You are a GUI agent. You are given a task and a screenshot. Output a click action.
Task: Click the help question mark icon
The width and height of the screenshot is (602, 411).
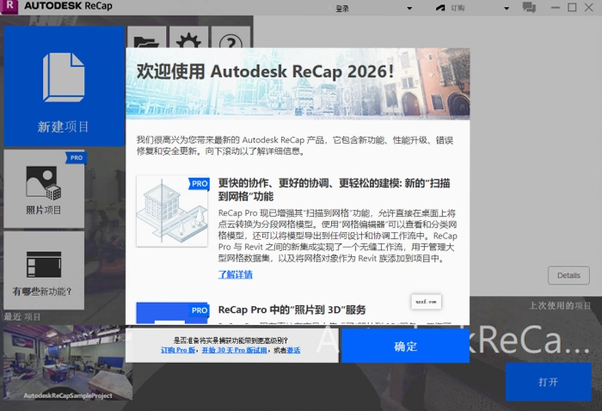coord(230,37)
